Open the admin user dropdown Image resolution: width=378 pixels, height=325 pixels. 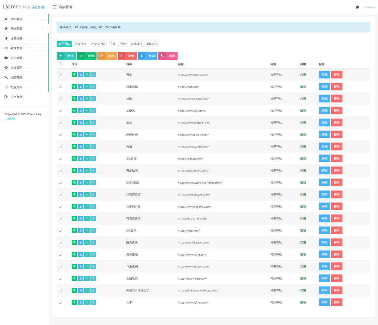[370, 7]
